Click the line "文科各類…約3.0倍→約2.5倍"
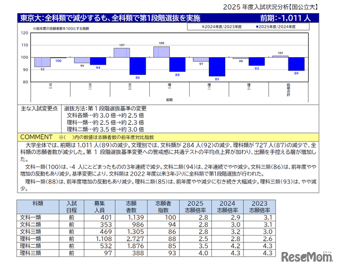340x269 pixels. (105, 116)
